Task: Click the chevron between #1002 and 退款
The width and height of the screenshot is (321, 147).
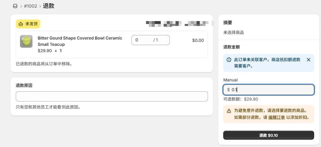Action: [40, 6]
